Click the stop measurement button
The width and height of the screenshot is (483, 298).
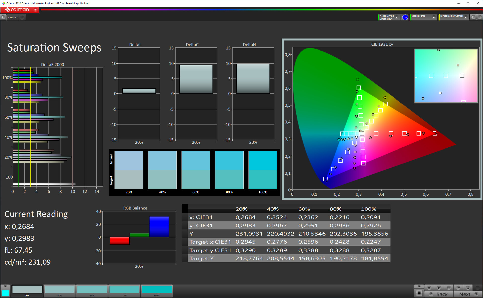click(x=429, y=288)
